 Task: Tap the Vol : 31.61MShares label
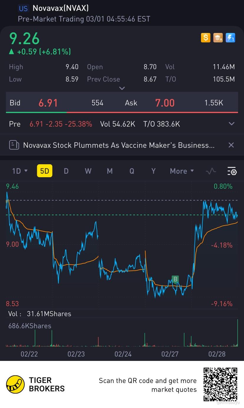[x=40, y=314]
